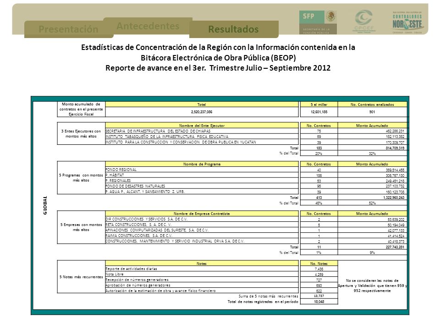Select the total amount 2,520,237,086
The width and height of the screenshot is (440, 330).
point(202,112)
